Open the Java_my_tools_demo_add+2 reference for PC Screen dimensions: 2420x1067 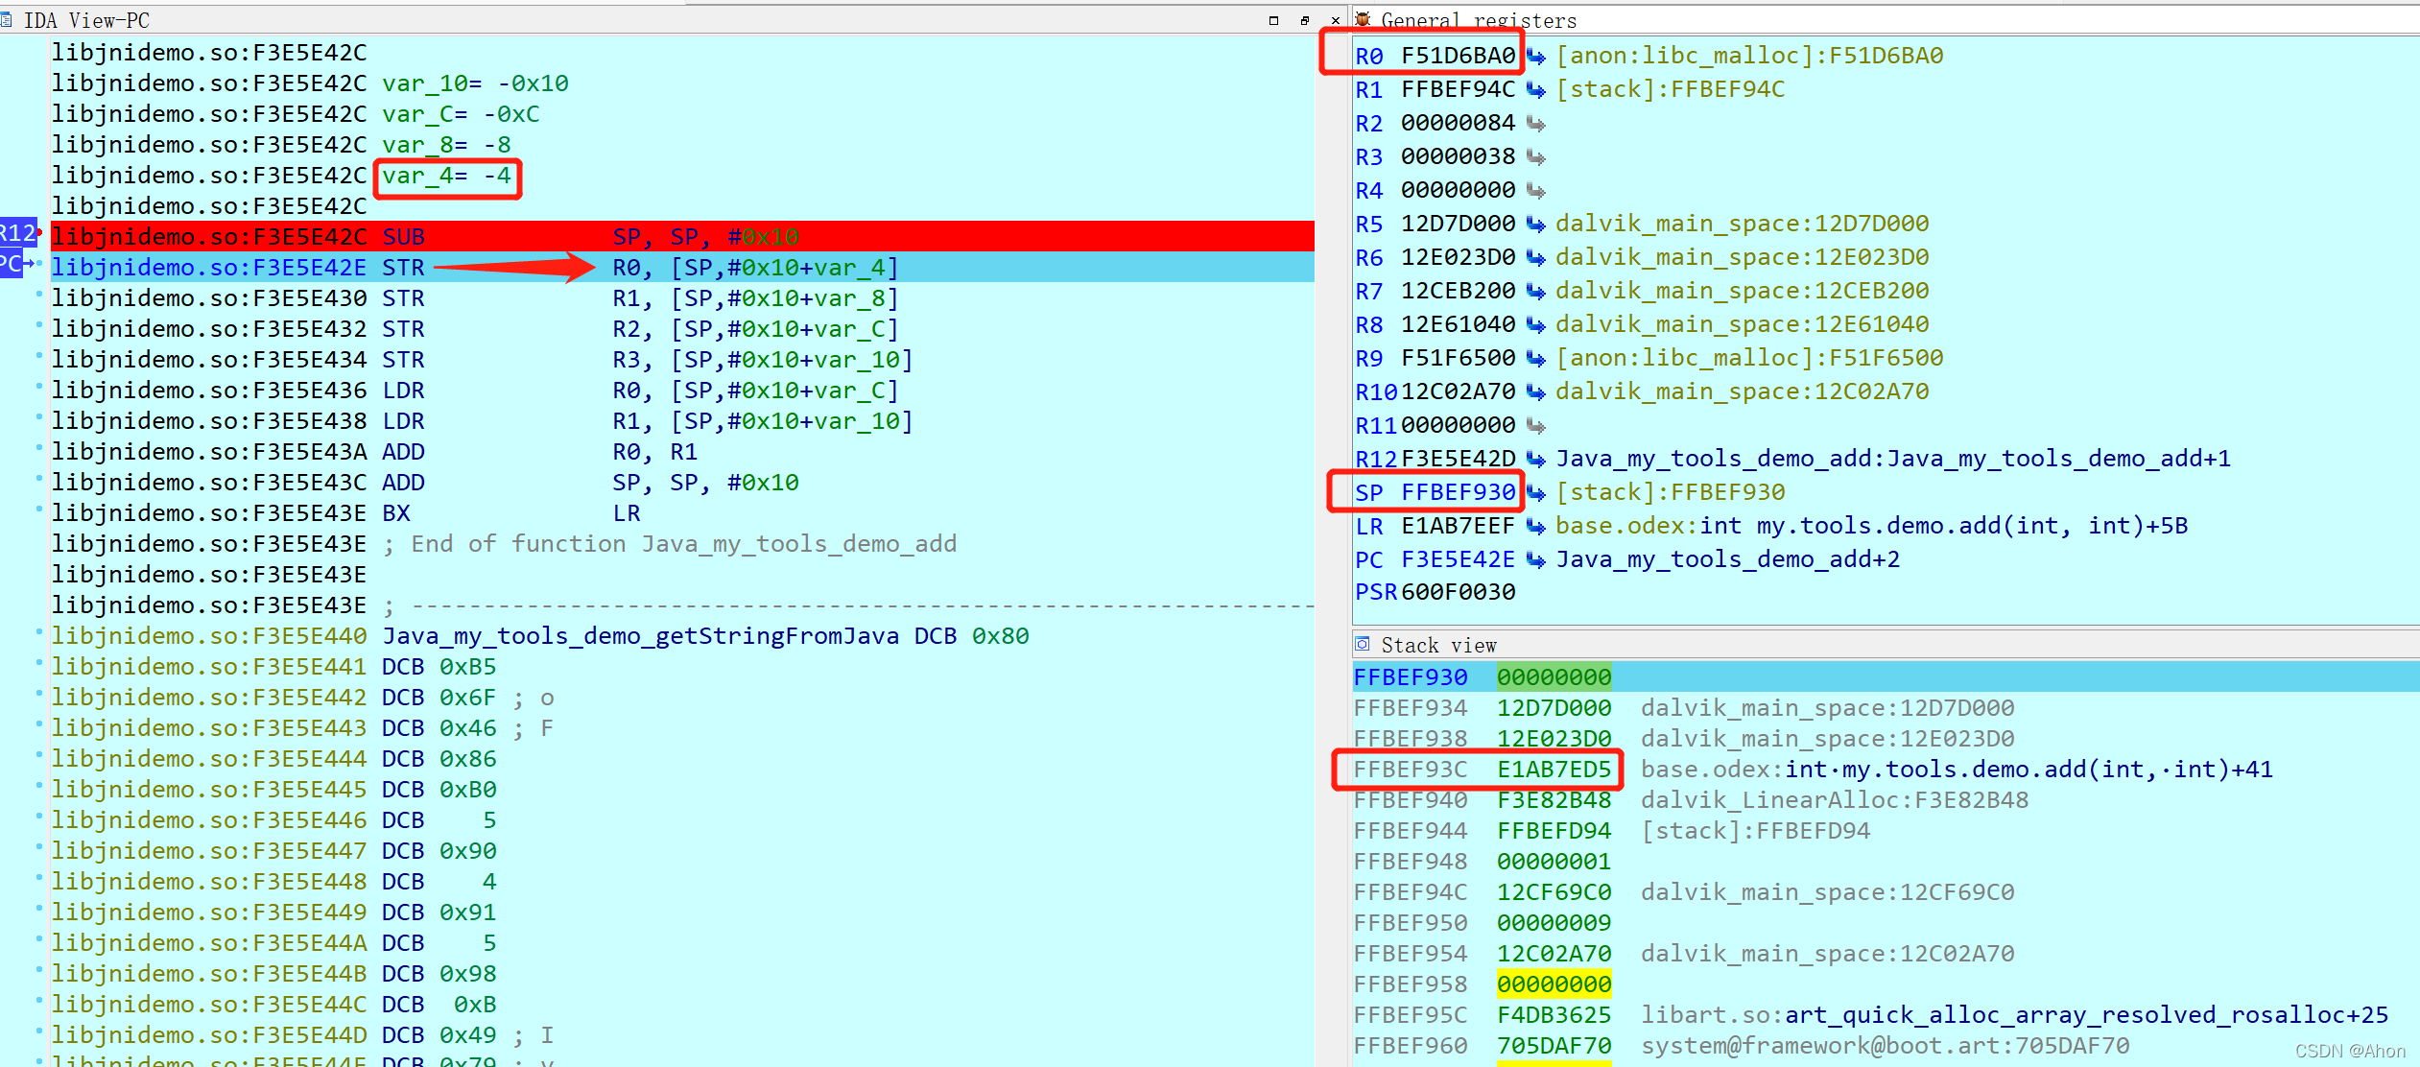click(x=1727, y=559)
